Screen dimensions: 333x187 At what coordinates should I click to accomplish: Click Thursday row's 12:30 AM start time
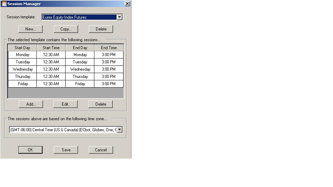(x=51, y=76)
